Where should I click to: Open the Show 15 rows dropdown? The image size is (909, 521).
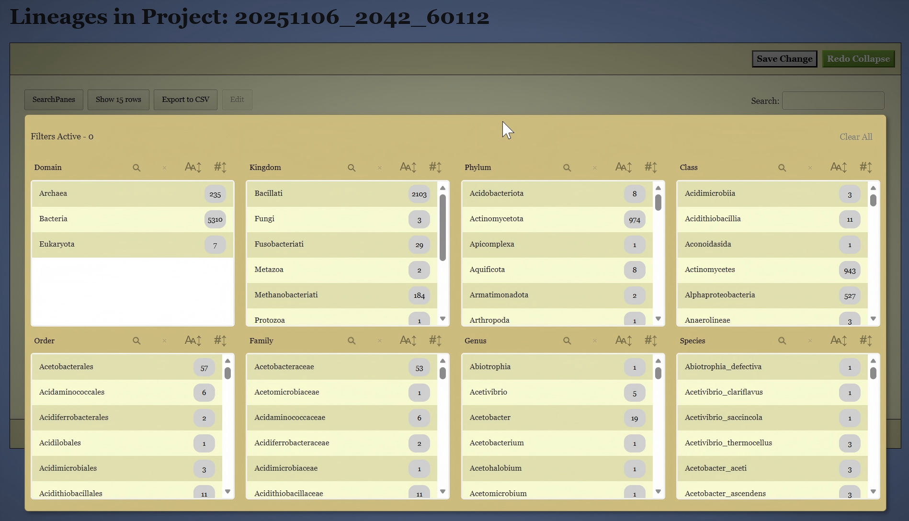(118, 100)
